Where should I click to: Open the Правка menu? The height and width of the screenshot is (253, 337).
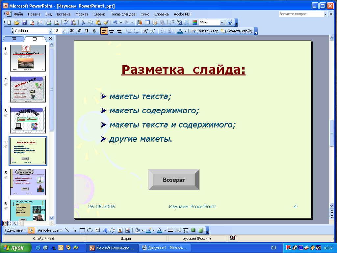click(x=34, y=14)
